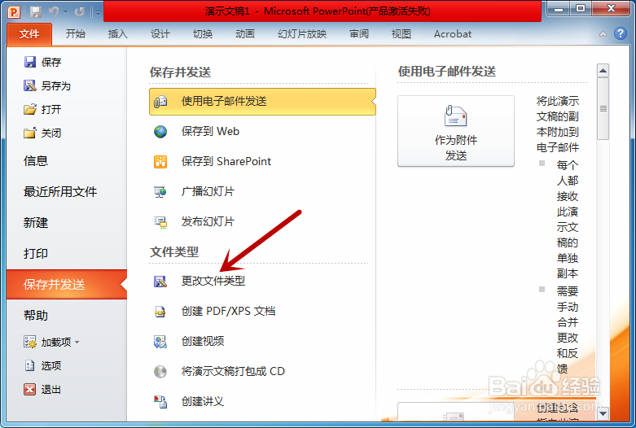
Task: Expand the 加载项 dropdown arrow
Action: (77, 343)
